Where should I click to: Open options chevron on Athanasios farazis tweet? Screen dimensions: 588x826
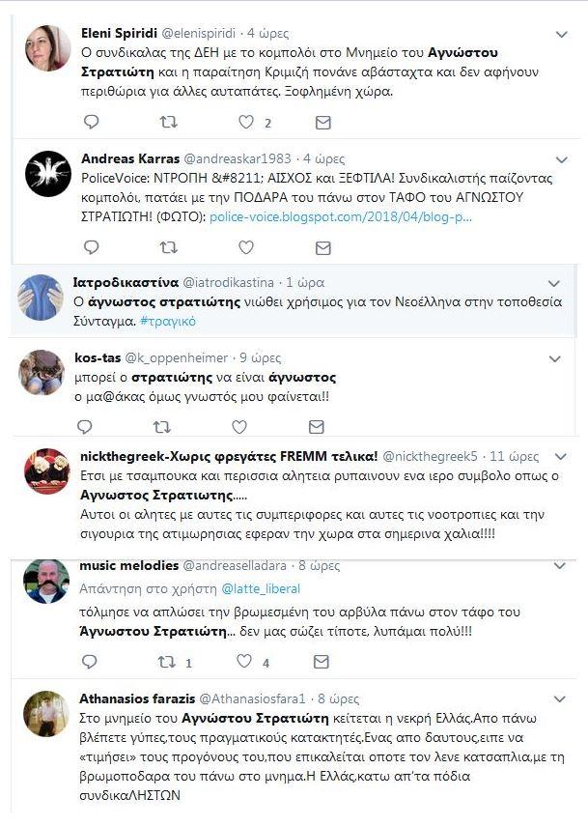click(x=558, y=698)
